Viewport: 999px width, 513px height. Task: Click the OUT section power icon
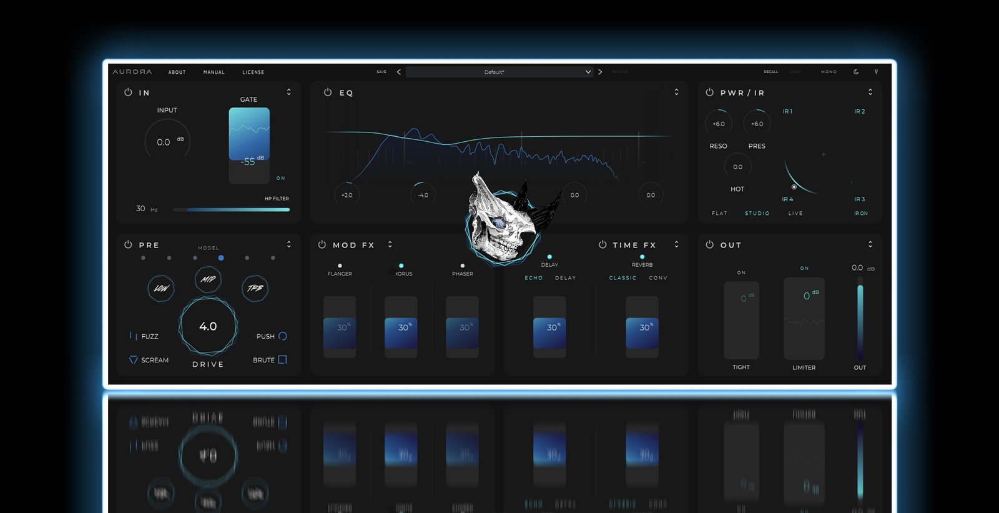709,244
